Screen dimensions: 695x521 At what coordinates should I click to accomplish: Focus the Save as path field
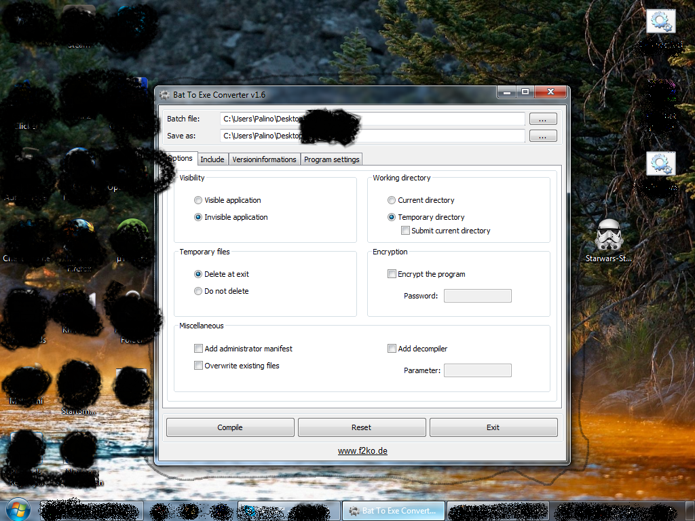click(x=373, y=136)
